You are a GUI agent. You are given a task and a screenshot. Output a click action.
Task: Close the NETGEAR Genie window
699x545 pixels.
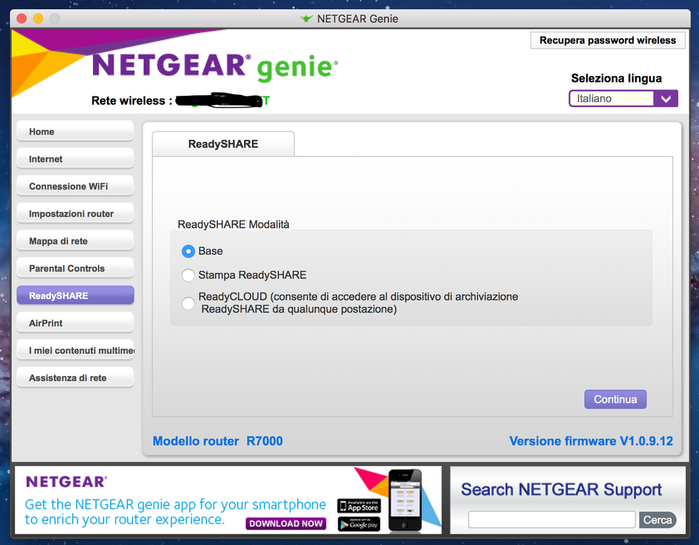click(22, 19)
